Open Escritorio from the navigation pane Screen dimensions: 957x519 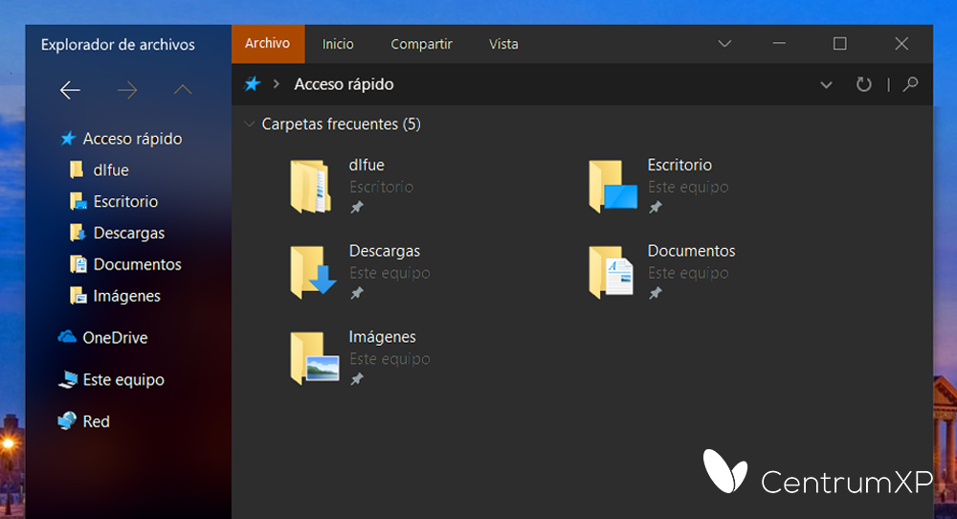[125, 201]
